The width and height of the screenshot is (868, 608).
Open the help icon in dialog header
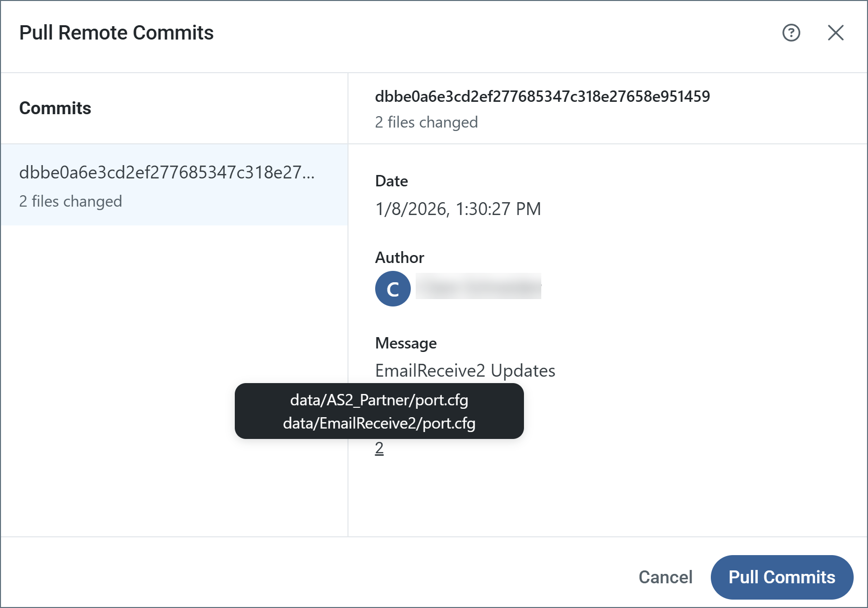[x=791, y=33]
